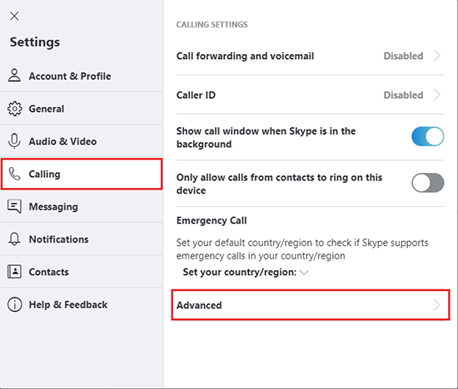
Task: Click the Help & Feedback info icon
Action: (14, 304)
